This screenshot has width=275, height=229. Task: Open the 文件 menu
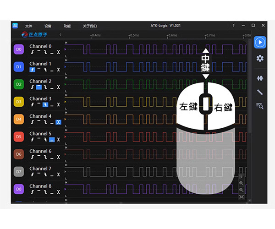[x=28, y=26]
